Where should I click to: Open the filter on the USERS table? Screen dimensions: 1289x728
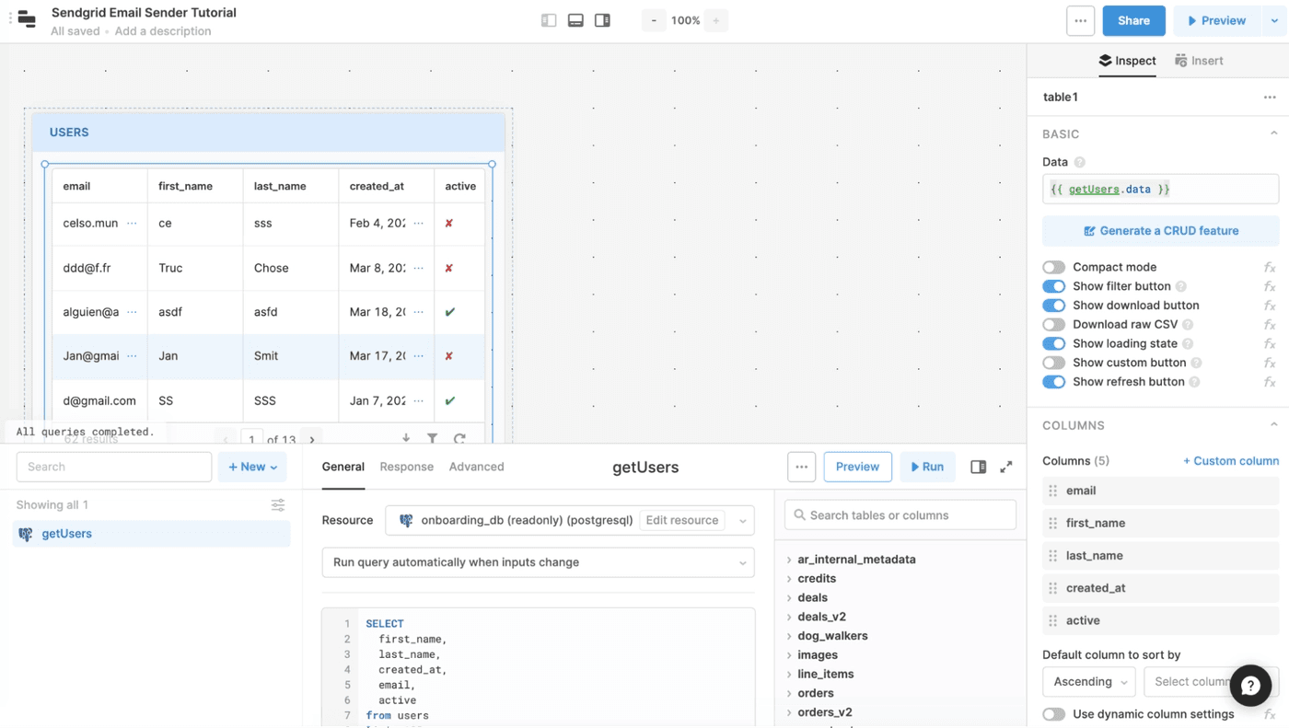433,437
